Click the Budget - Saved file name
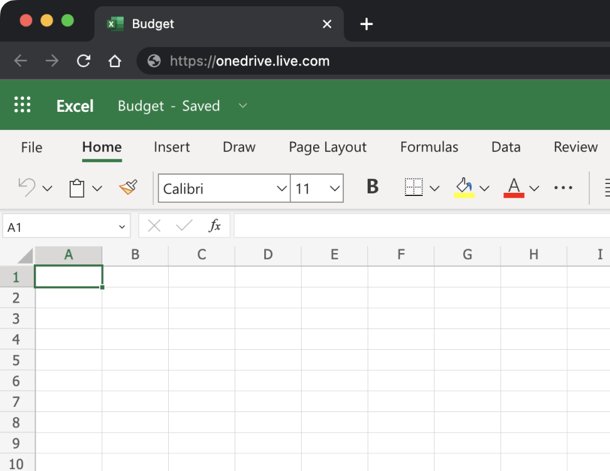Viewport: 610px width, 471px height. 168,106
